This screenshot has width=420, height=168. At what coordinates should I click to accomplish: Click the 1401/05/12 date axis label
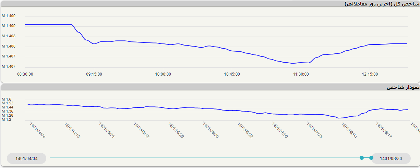coord(142,131)
